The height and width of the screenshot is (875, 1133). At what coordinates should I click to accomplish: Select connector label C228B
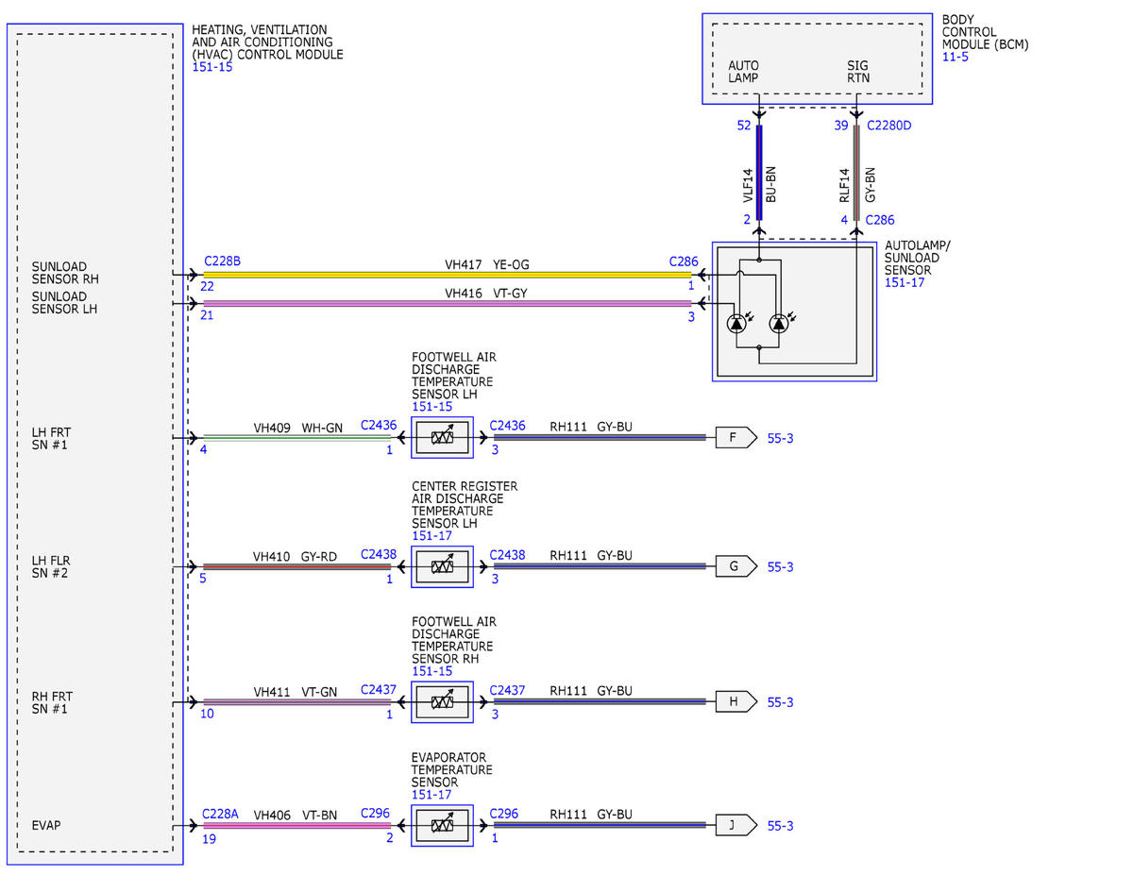point(222,261)
